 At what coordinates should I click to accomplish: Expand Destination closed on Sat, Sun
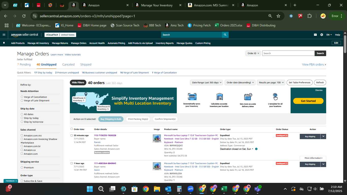click(x=236, y=149)
